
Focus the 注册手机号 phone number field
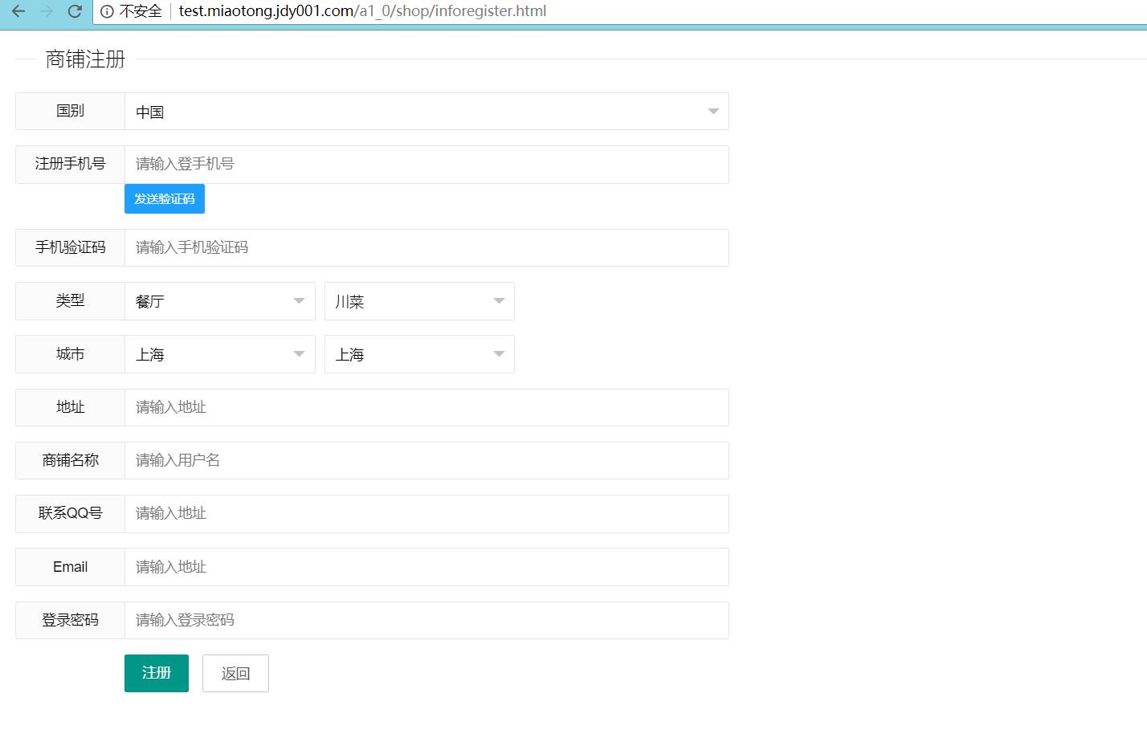pos(427,165)
